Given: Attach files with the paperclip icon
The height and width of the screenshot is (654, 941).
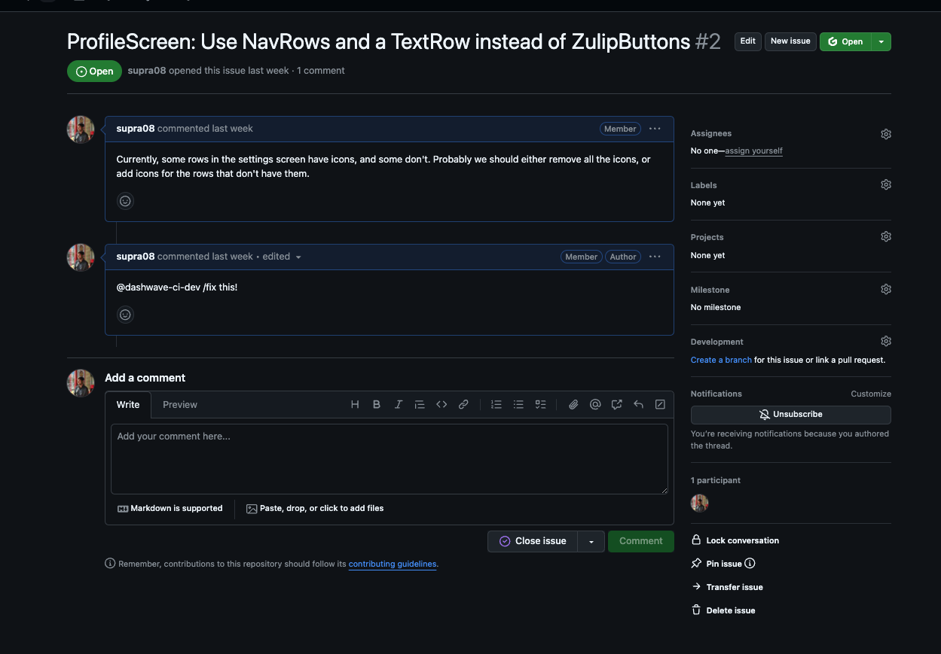Looking at the screenshot, I should pos(573,405).
